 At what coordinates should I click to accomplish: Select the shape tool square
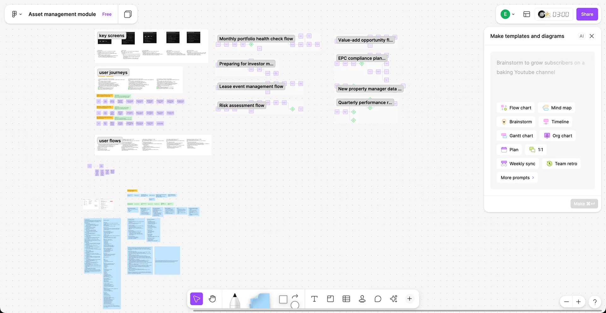click(x=283, y=299)
